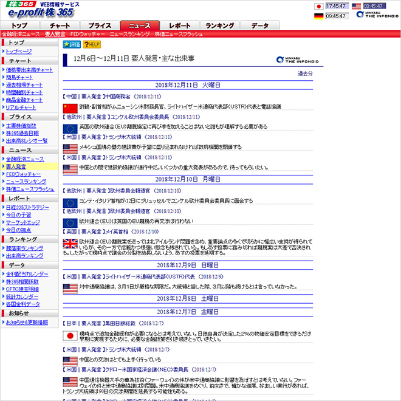Open 株価ニュースフラッシュ in the red sub-navigation bar
The image size is (401, 401).
coord(179,34)
